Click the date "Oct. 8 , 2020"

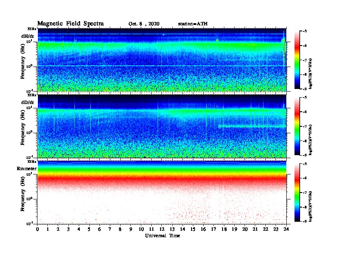click(144, 24)
